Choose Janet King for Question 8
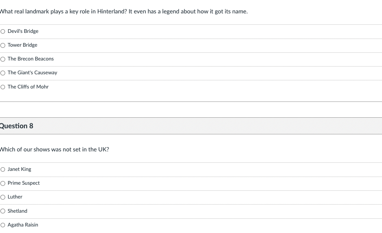The height and width of the screenshot is (233, 382). pos(3,169)
